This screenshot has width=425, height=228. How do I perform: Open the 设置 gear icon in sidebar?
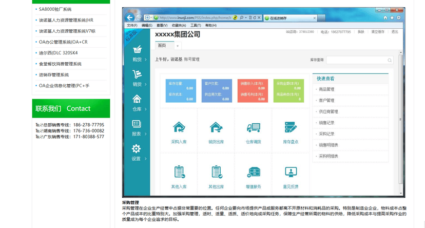tap(136, 148)
